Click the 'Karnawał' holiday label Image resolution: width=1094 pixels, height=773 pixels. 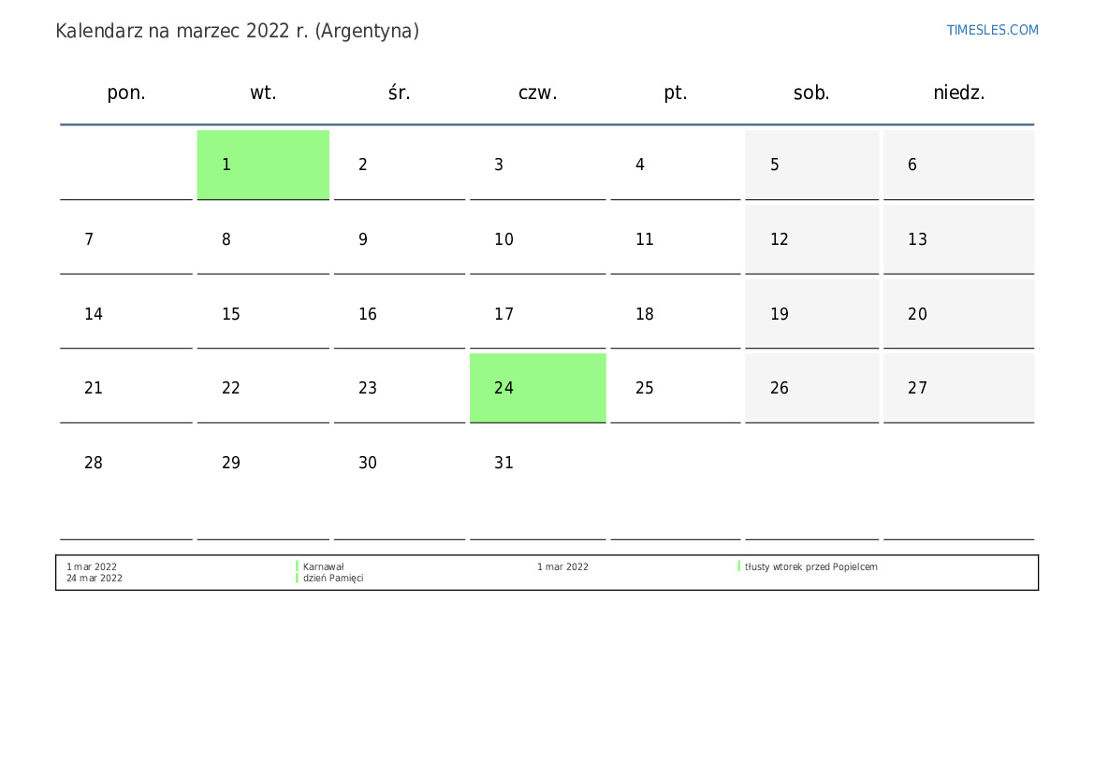click(x=324, y=566)
